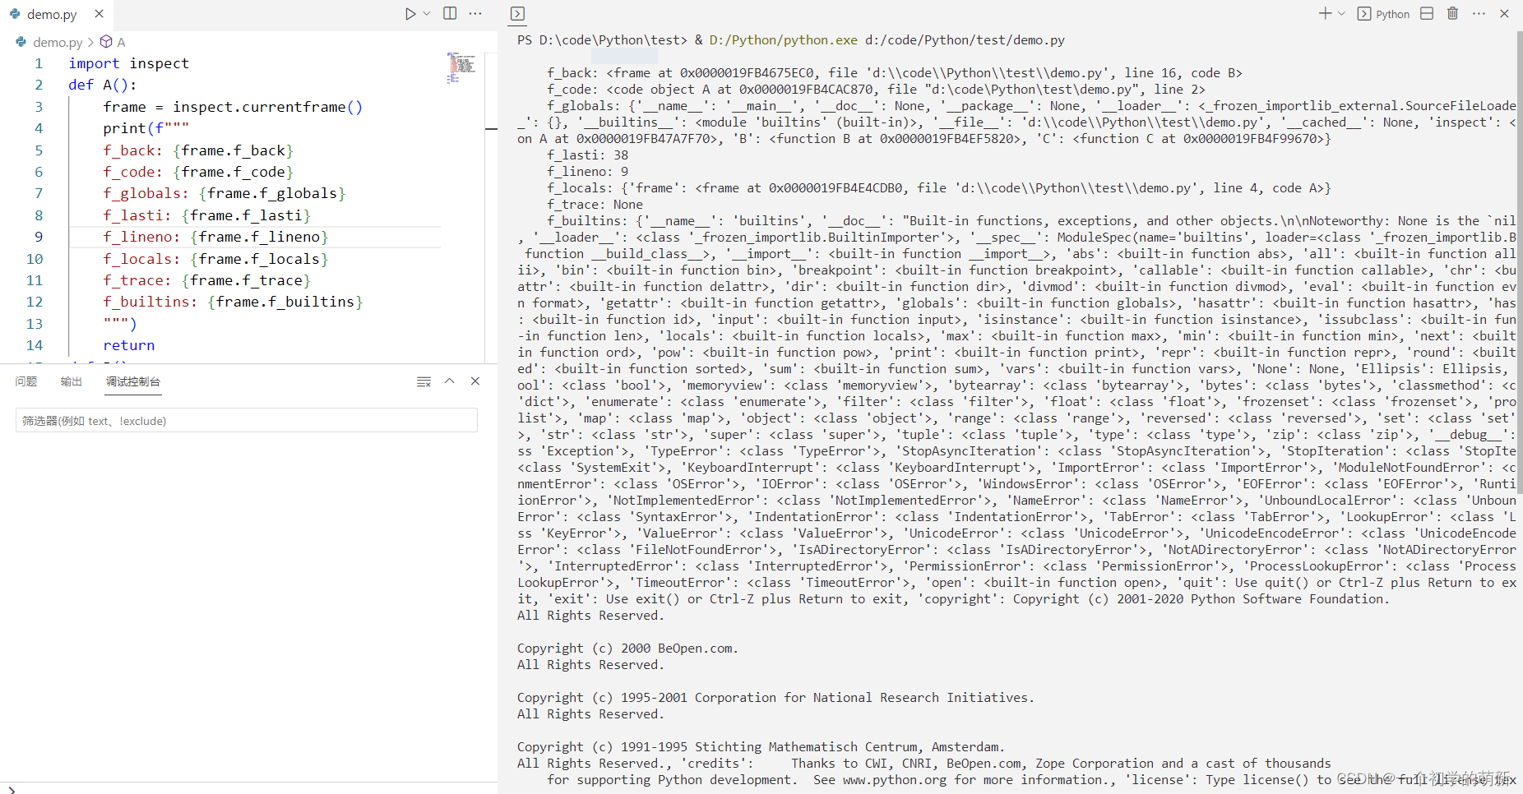The image size is (1523, 794).
Task: Kill terminal with trash icon
Action: pyautogui.click(x=1453, y=14)
